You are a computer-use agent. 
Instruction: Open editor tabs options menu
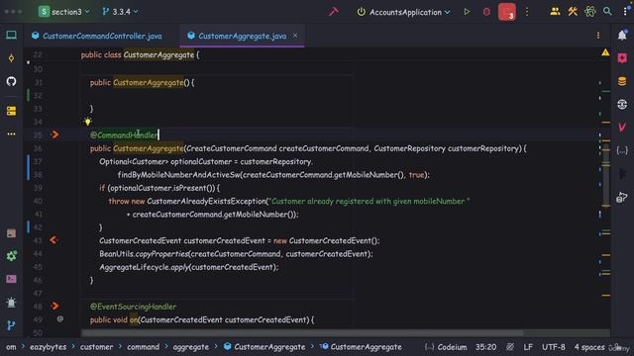[598, 36]
